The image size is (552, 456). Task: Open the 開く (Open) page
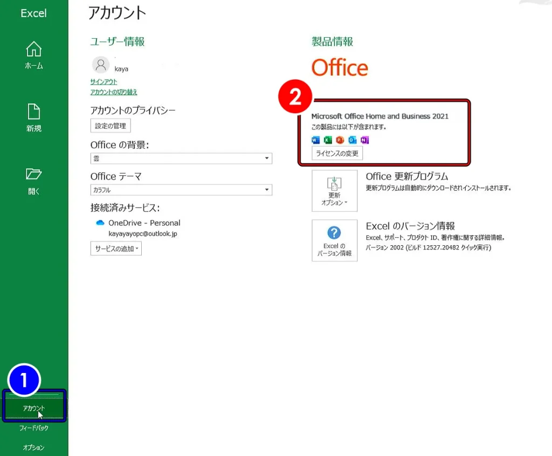(34, 181)
